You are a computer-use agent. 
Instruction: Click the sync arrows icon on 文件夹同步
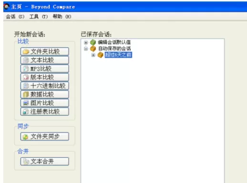coord(25,137)
